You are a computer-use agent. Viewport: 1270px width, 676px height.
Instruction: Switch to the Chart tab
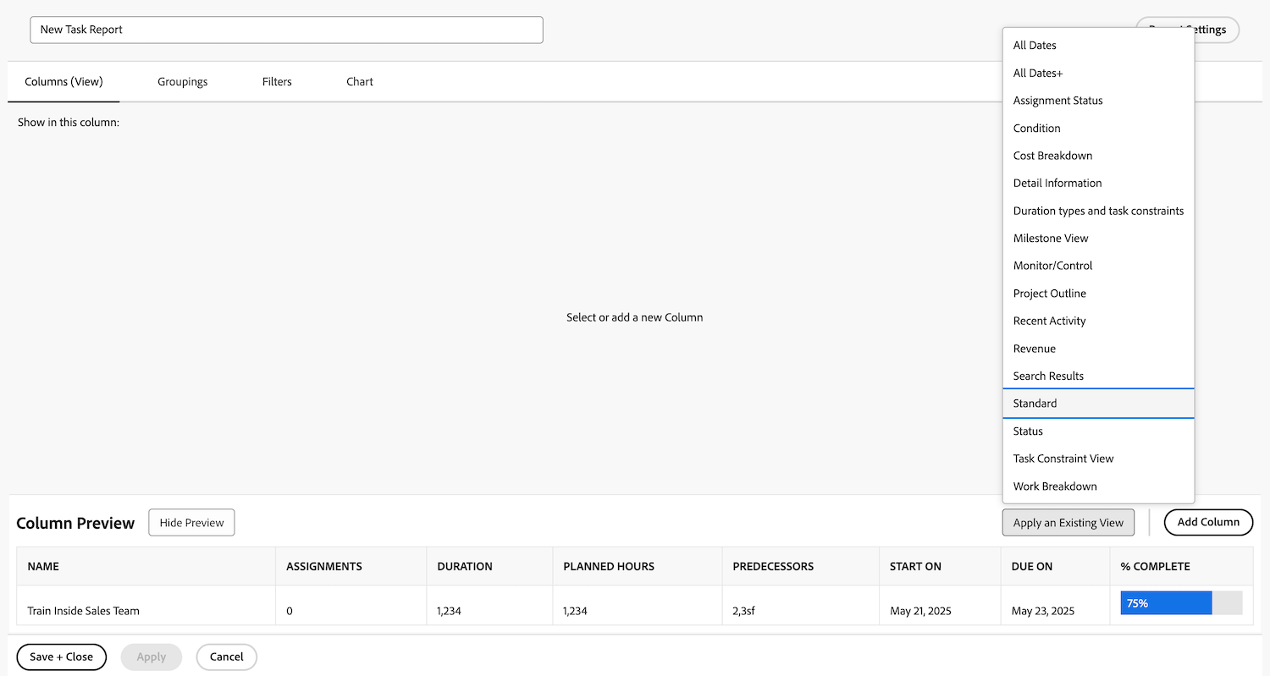[x=359, y=81]
